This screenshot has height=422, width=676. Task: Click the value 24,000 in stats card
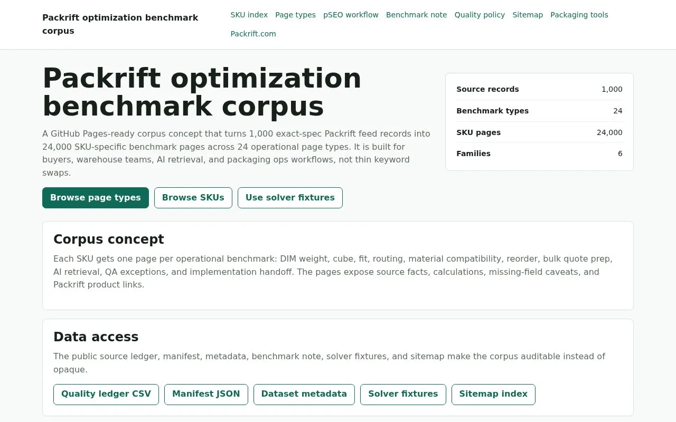pyautogui.click(x=609, y=132)
